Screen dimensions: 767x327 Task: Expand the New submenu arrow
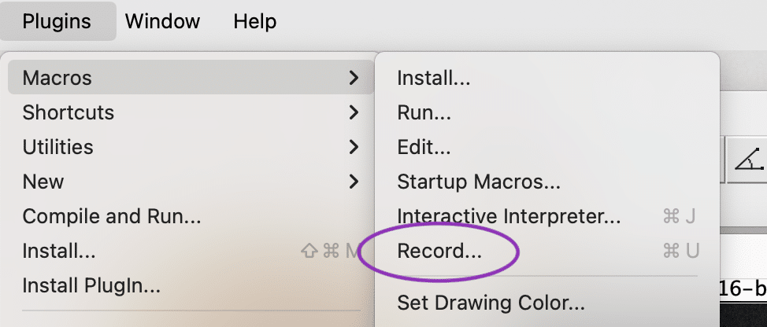tap(354, 182)
